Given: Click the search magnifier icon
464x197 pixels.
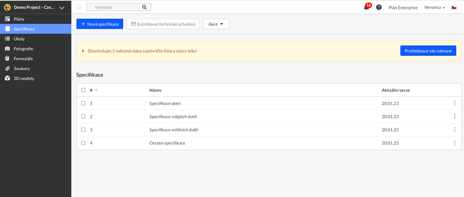Looking at the screenshot, I should click(x=144, y=7).
